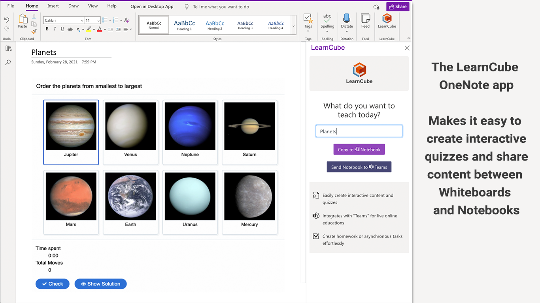Click the LearnCube ribbon icon
This screenshot has width=540, height=303.
click(387, 18)
